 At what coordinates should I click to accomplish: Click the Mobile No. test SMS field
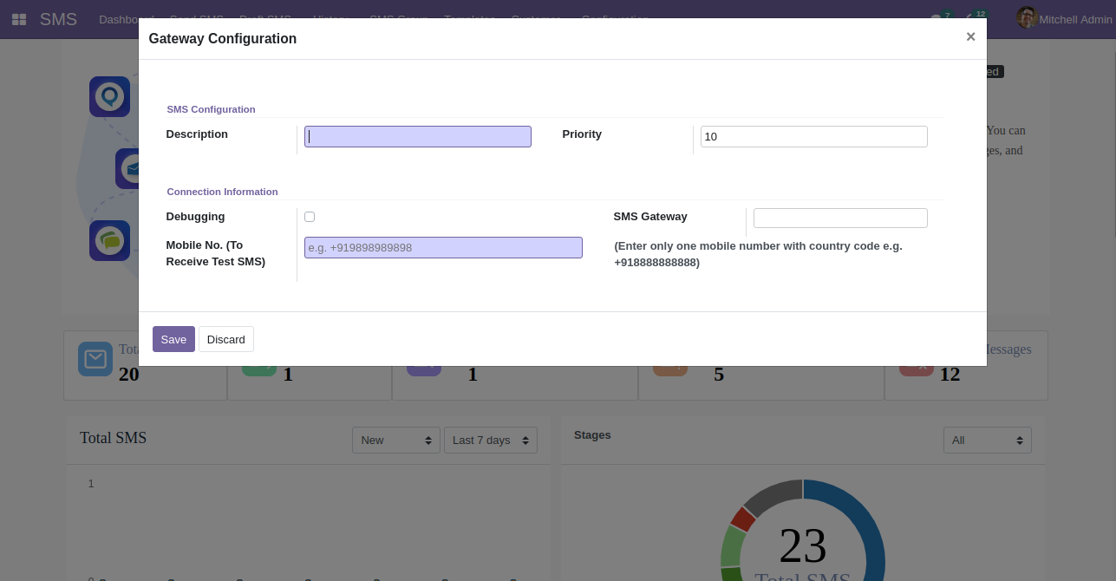point(443,248)
